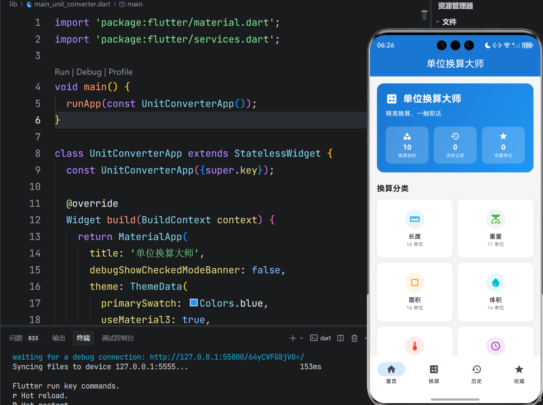The height and width of the screenshot is (405, 543).
Task: Click the 历史记录 history icon
Action: pos(455,136)
